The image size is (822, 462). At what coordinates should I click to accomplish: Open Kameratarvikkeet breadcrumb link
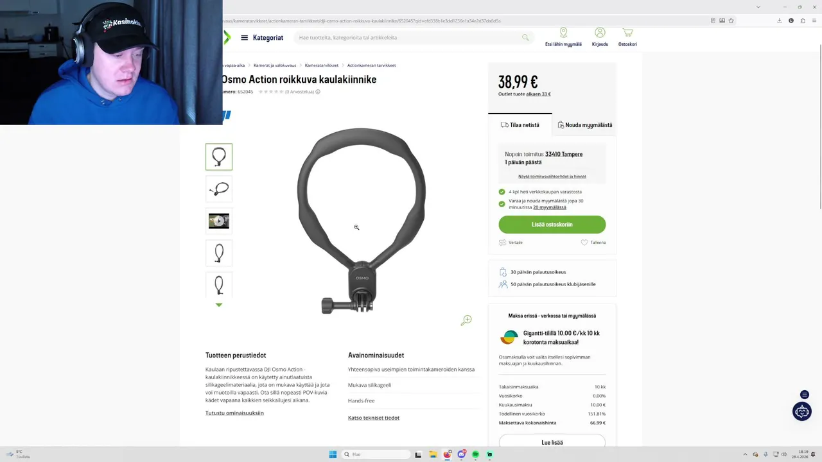click(322, 65)
